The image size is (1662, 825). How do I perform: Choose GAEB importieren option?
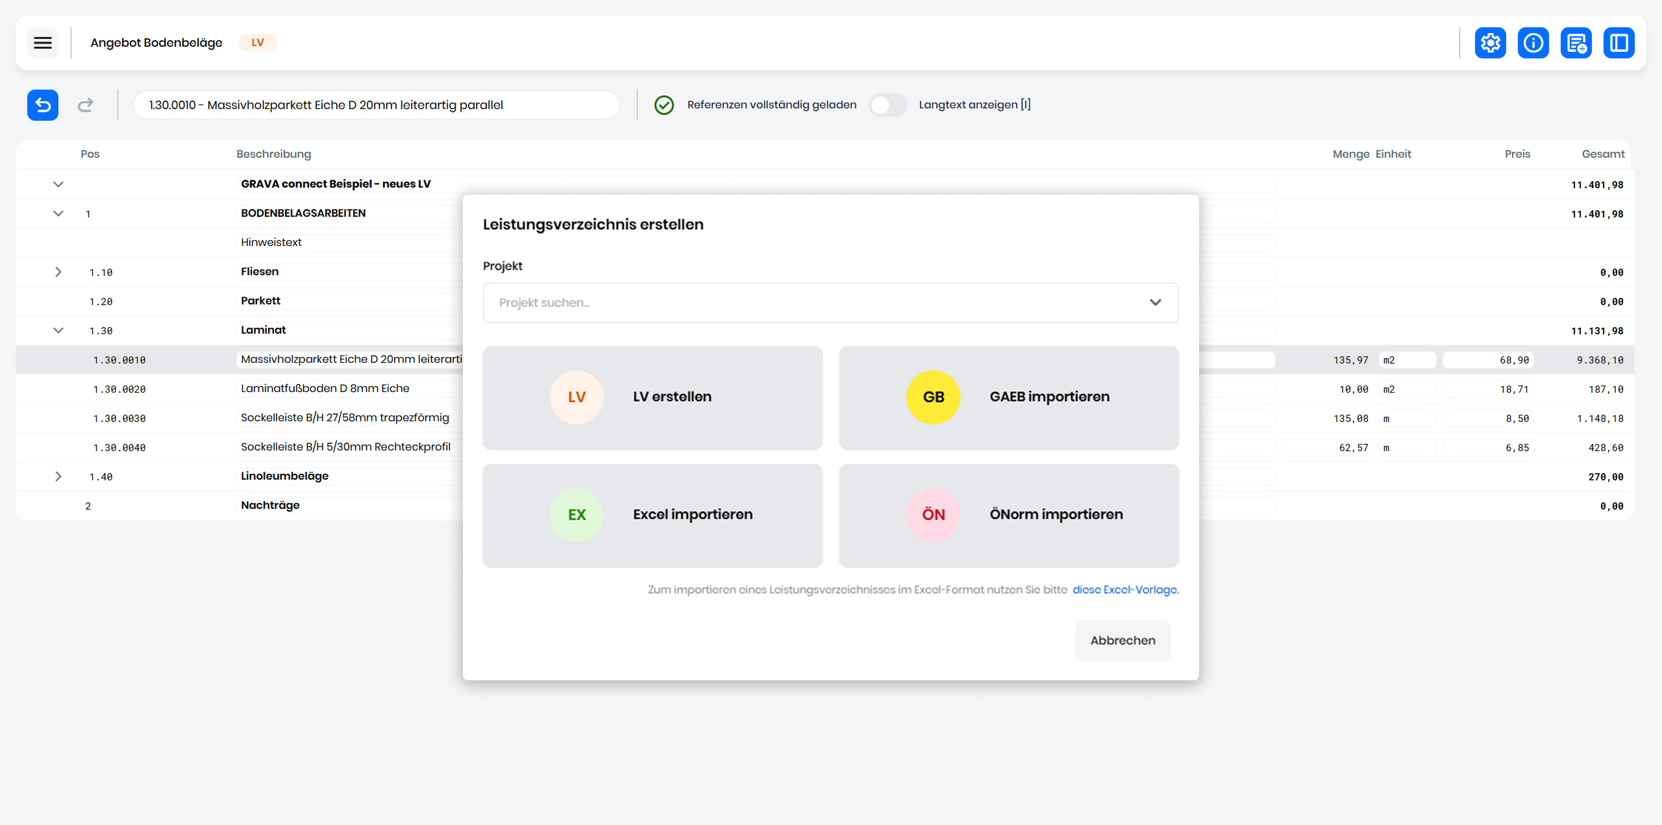click(x=1009, y=397)
